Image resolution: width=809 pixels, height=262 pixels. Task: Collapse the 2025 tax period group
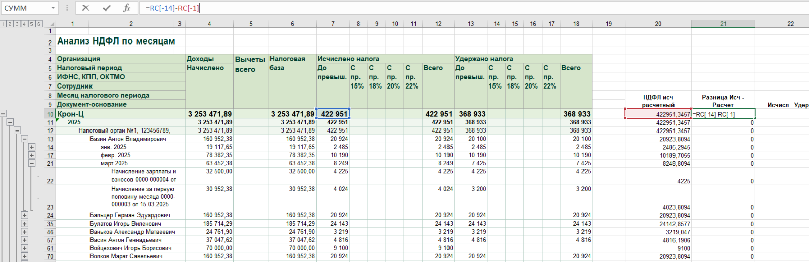click(10, 122)
